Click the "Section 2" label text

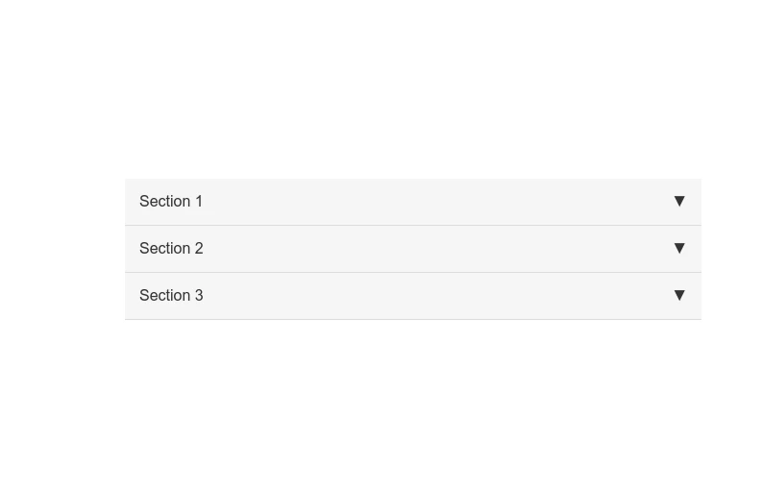[171, 249]
